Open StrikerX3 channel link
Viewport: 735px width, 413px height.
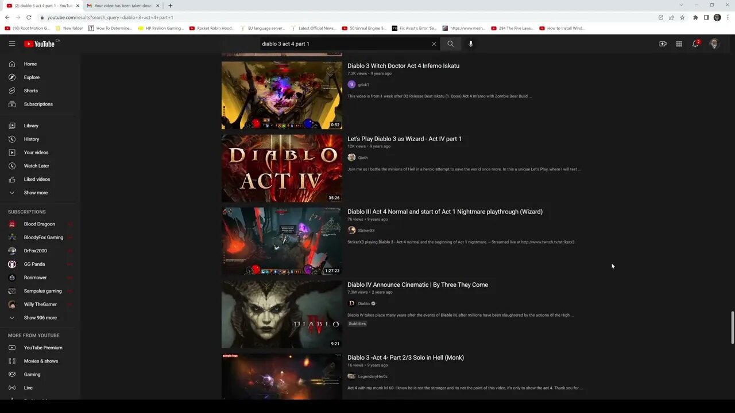click(x=366, y=231)
